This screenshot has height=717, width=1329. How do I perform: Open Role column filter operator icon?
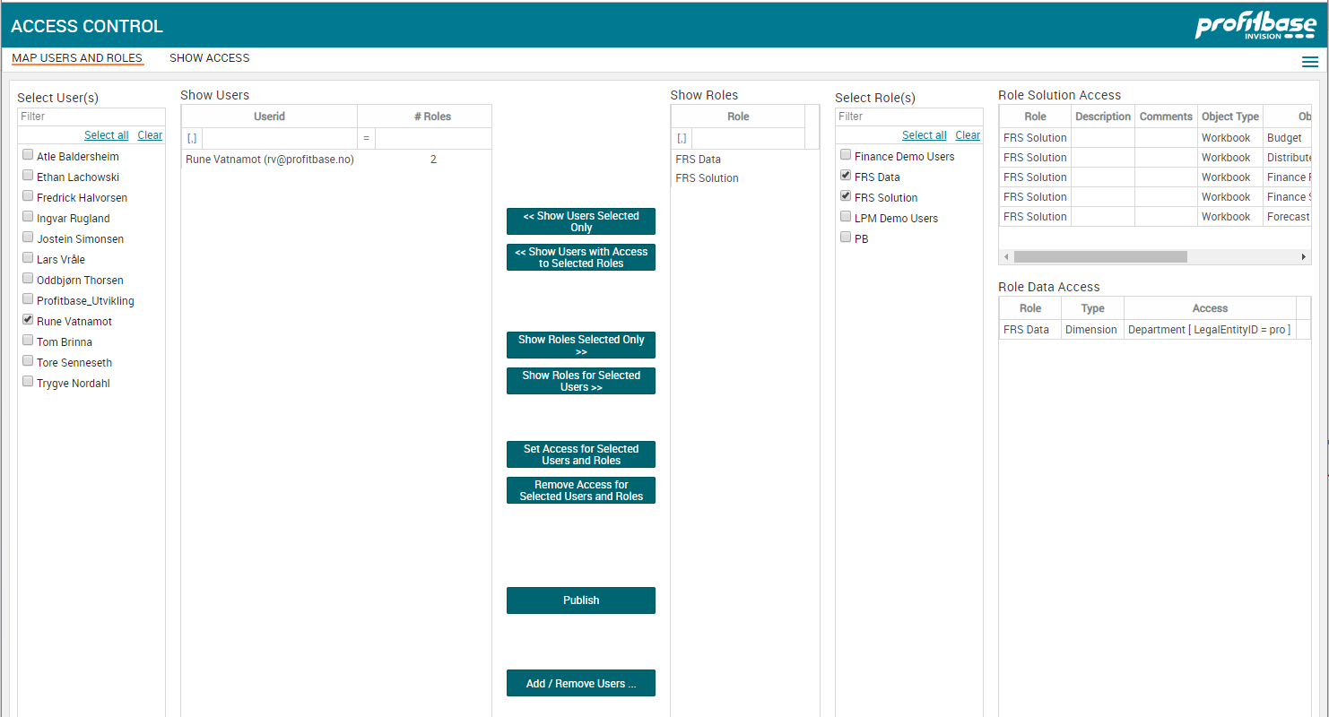682,138
